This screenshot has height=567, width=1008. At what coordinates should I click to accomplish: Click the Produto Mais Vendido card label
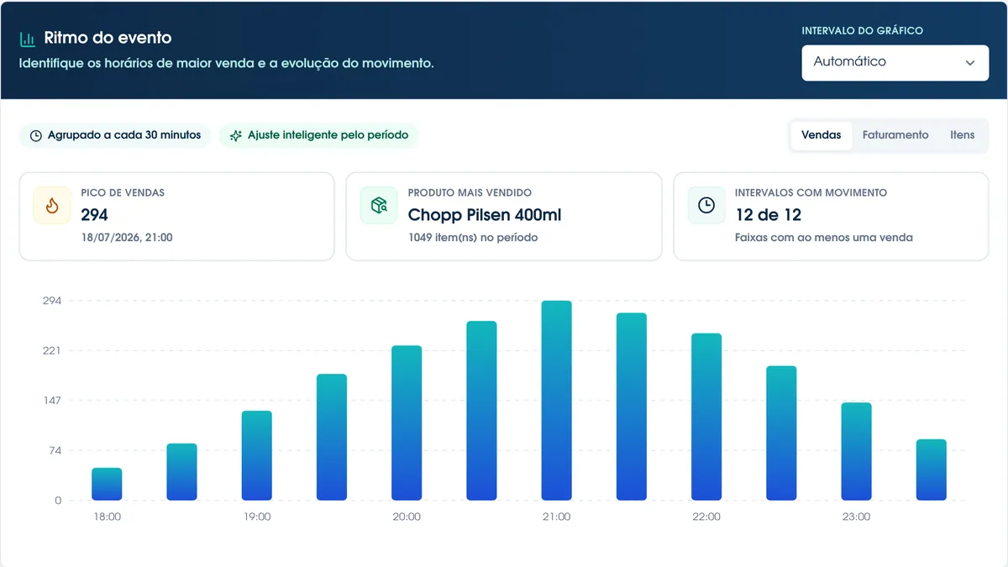pos(470,192)
